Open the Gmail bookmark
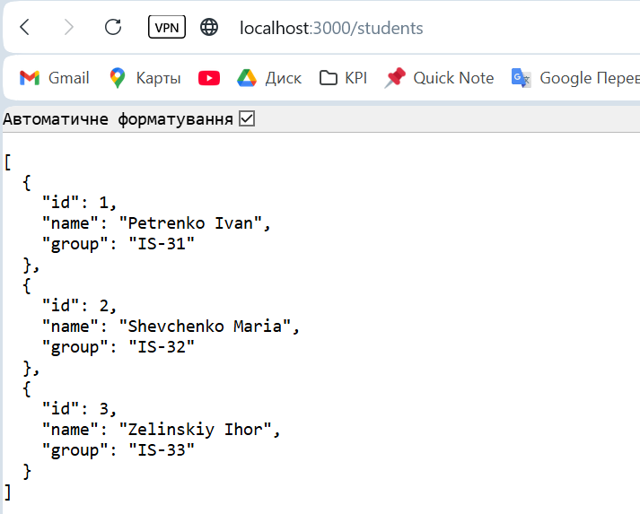Screen dimensions: 640x514 click(54, 77)
